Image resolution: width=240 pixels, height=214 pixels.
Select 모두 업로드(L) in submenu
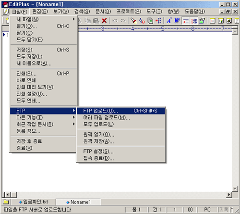[121, 125]
